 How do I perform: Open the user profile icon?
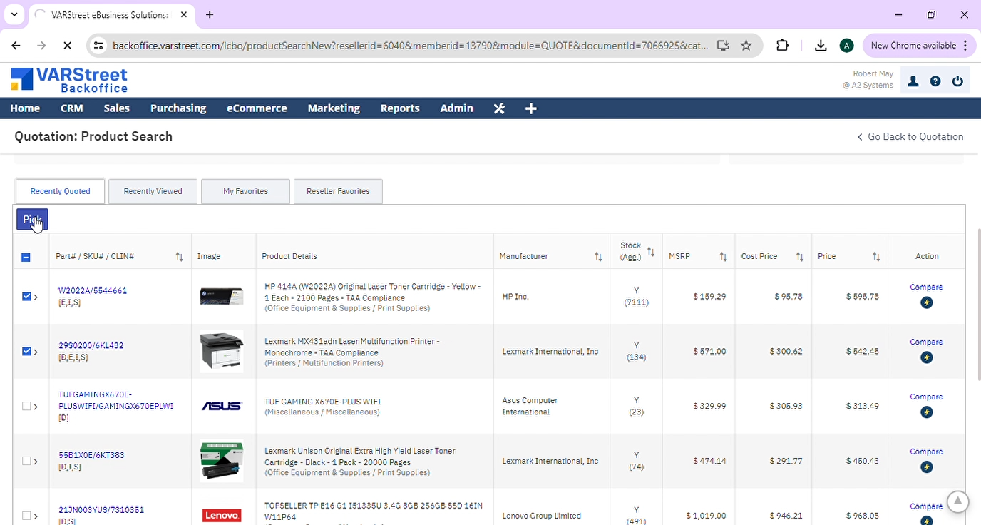913,81
